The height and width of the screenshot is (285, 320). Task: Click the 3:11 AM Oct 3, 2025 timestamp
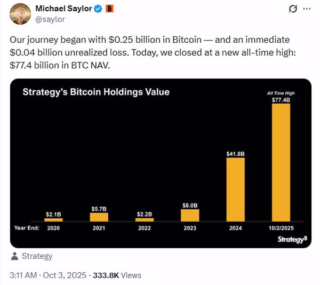47,275
